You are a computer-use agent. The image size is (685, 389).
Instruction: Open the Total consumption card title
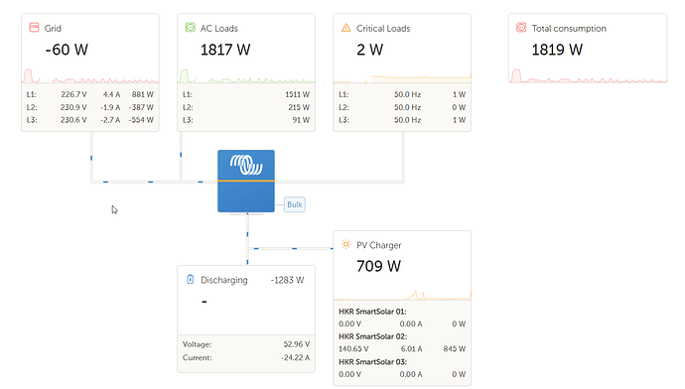(x=569, y=29)
